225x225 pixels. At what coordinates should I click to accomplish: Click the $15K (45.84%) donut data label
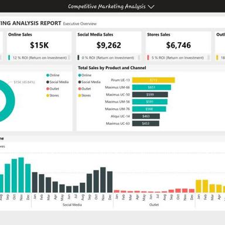tap(24, 82)
